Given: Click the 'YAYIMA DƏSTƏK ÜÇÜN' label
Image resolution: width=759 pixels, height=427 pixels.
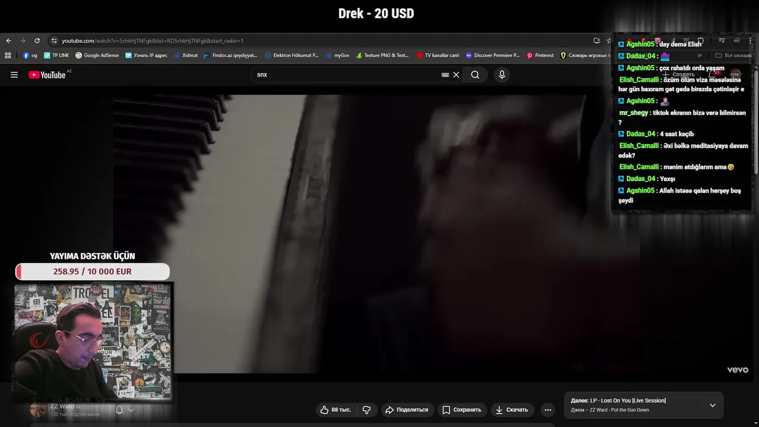Looking at the screenshot, I should pyautogui.click(x=93, y=256).
